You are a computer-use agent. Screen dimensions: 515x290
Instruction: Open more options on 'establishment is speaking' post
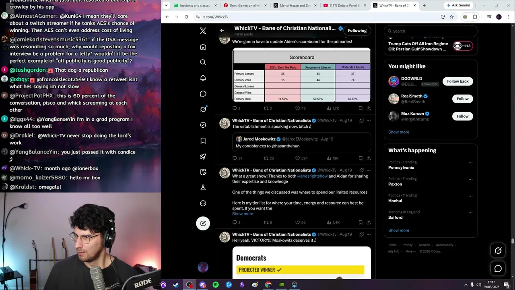pyautogui.click(x=369, y=120)
